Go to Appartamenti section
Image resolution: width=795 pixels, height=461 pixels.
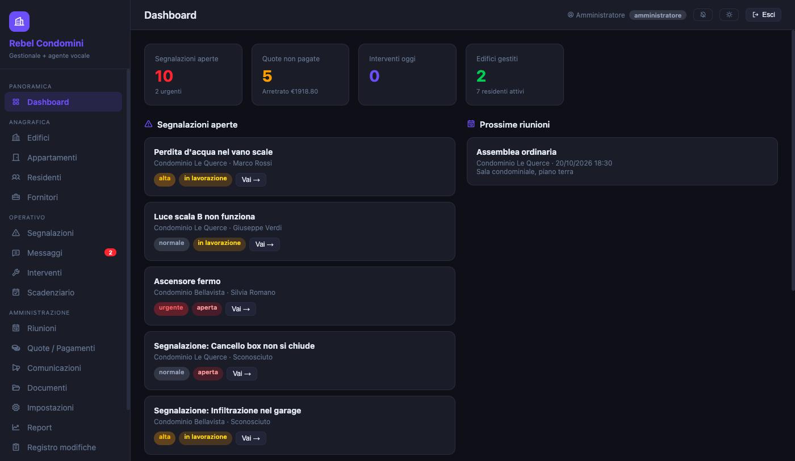click(x=63, y=158)
